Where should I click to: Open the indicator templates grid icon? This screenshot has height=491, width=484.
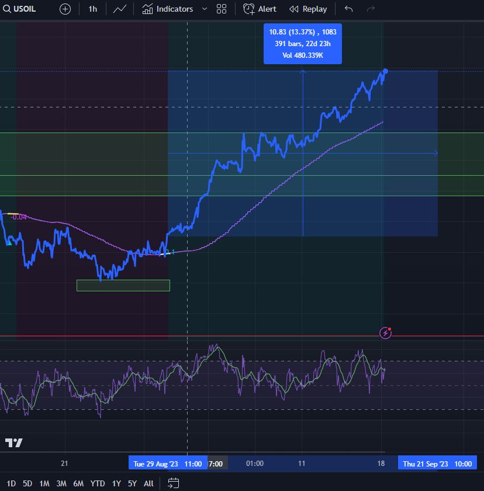tap(222, 9)
